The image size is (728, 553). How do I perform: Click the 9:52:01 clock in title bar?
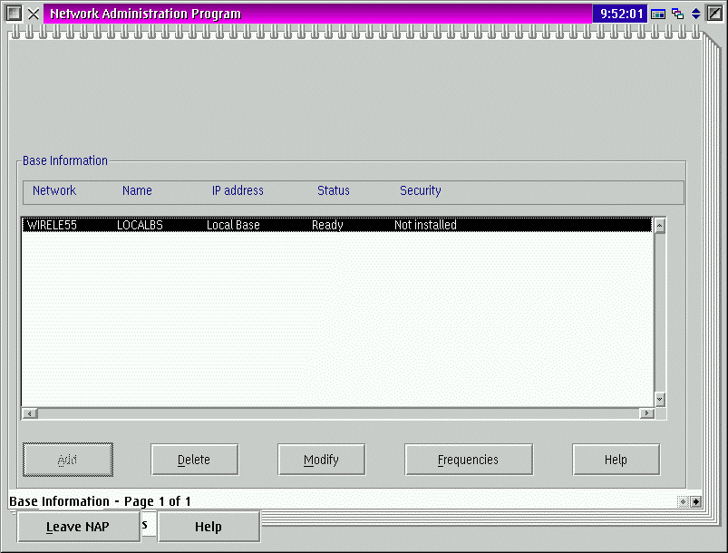pos(620,14)
